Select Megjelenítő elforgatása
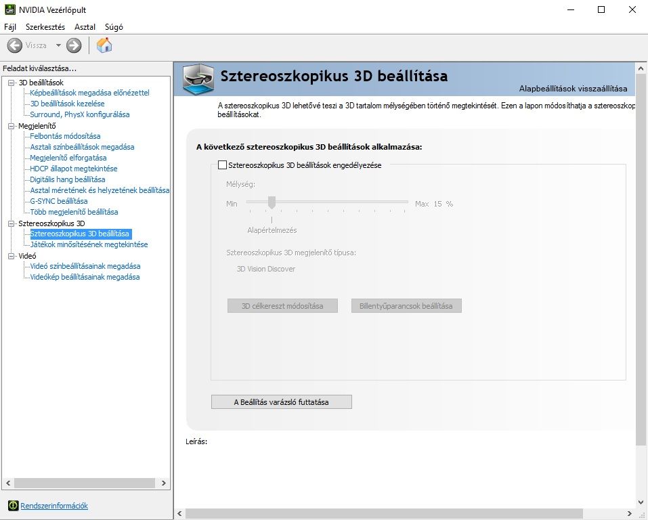This screenshot has height=520, width=648. click(68, 158)
